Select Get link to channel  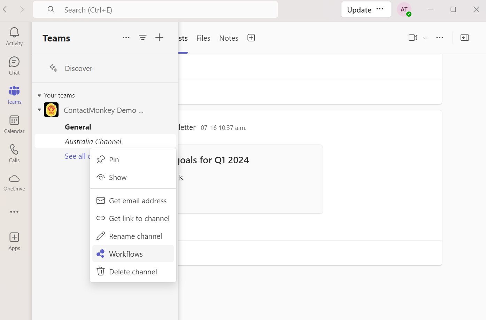(133, 218)
